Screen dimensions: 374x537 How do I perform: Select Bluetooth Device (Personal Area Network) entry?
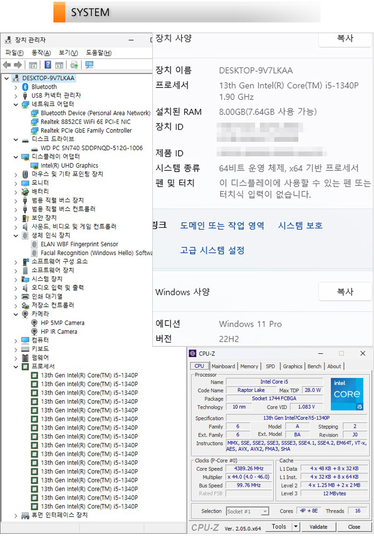95,113
